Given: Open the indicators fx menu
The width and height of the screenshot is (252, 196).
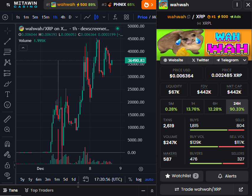Looking at the screenshot, I should coord(115,17).
